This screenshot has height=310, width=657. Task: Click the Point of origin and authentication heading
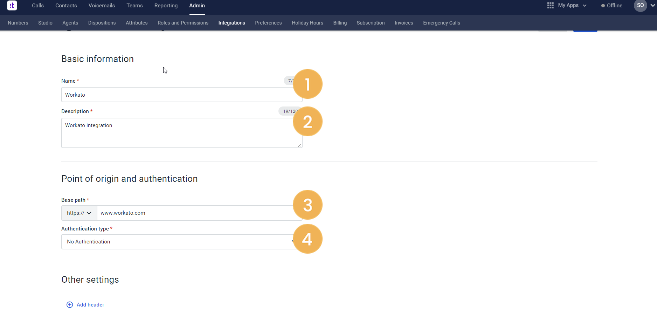(129, 179)
